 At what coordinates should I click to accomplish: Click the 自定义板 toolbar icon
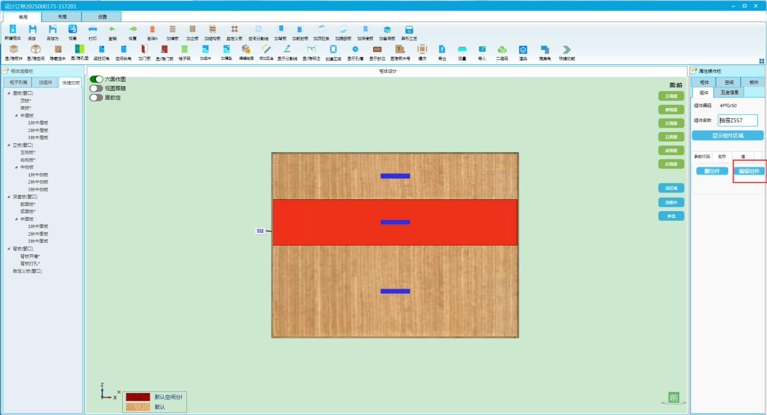tap(234, 30)
